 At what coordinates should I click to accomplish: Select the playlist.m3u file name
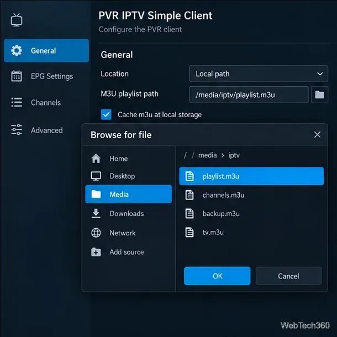(x=221, y=176)
